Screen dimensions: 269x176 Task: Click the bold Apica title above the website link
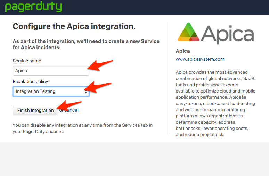click(x=183, y=51)
